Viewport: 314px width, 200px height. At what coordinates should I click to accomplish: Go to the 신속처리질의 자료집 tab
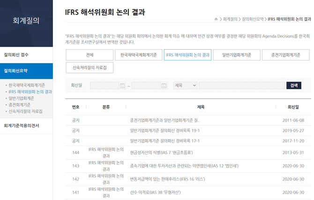click(90, 68)
